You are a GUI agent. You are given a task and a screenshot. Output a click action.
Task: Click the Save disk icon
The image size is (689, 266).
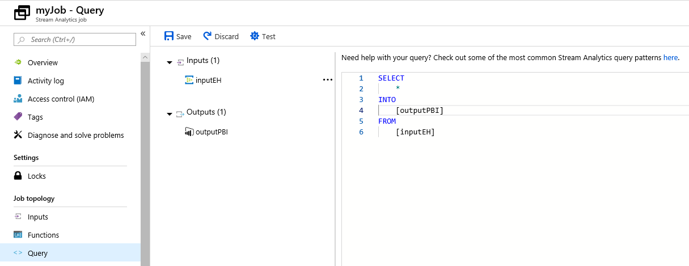tap(169, 36)
